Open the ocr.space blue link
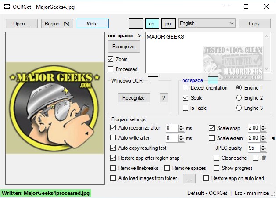Image resolution: width=276 pixels, height=198 pixels. coord(192,80)
